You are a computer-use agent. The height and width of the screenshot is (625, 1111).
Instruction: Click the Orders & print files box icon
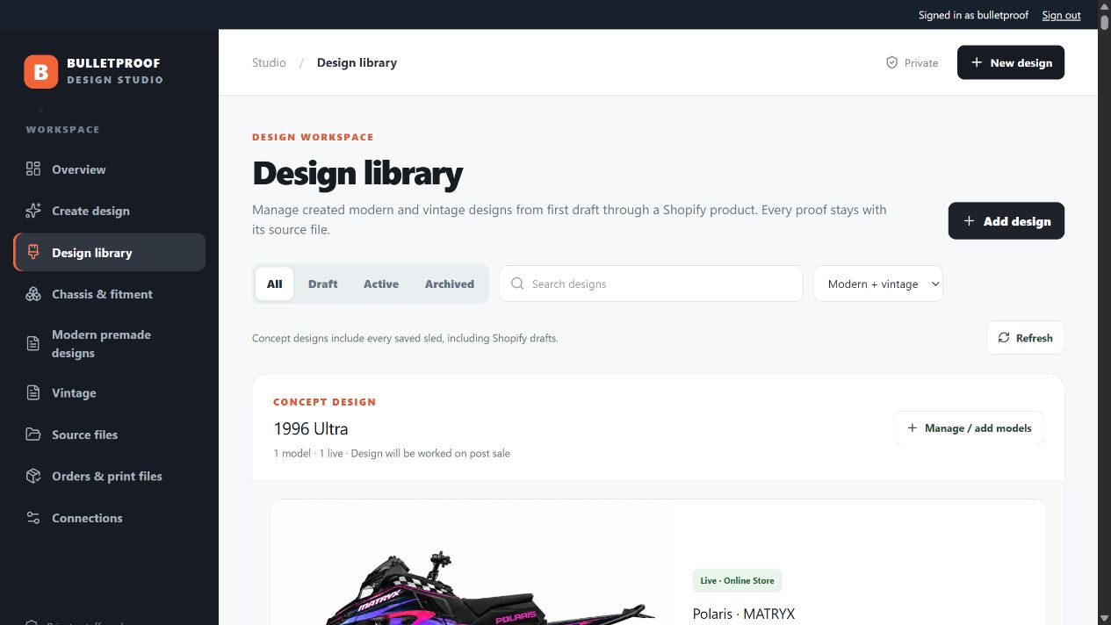[33, 477]
